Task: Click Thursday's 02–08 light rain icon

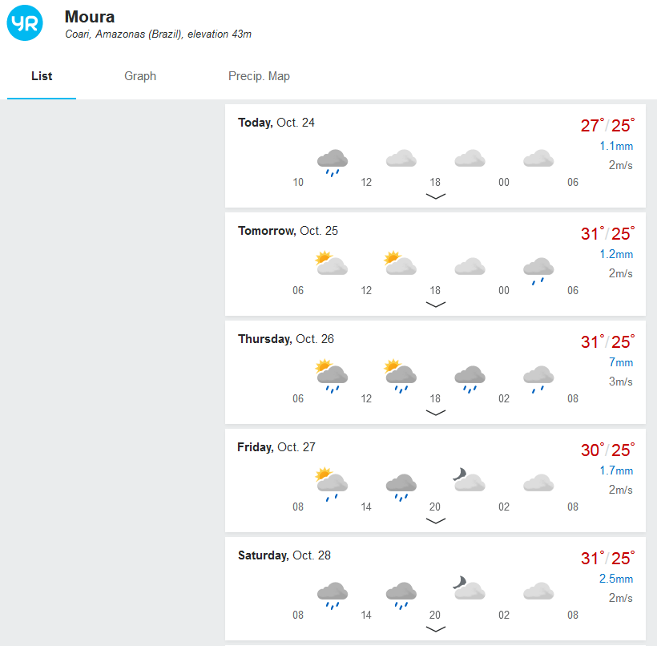Action: pyautogui.click(x=538, y=379)
